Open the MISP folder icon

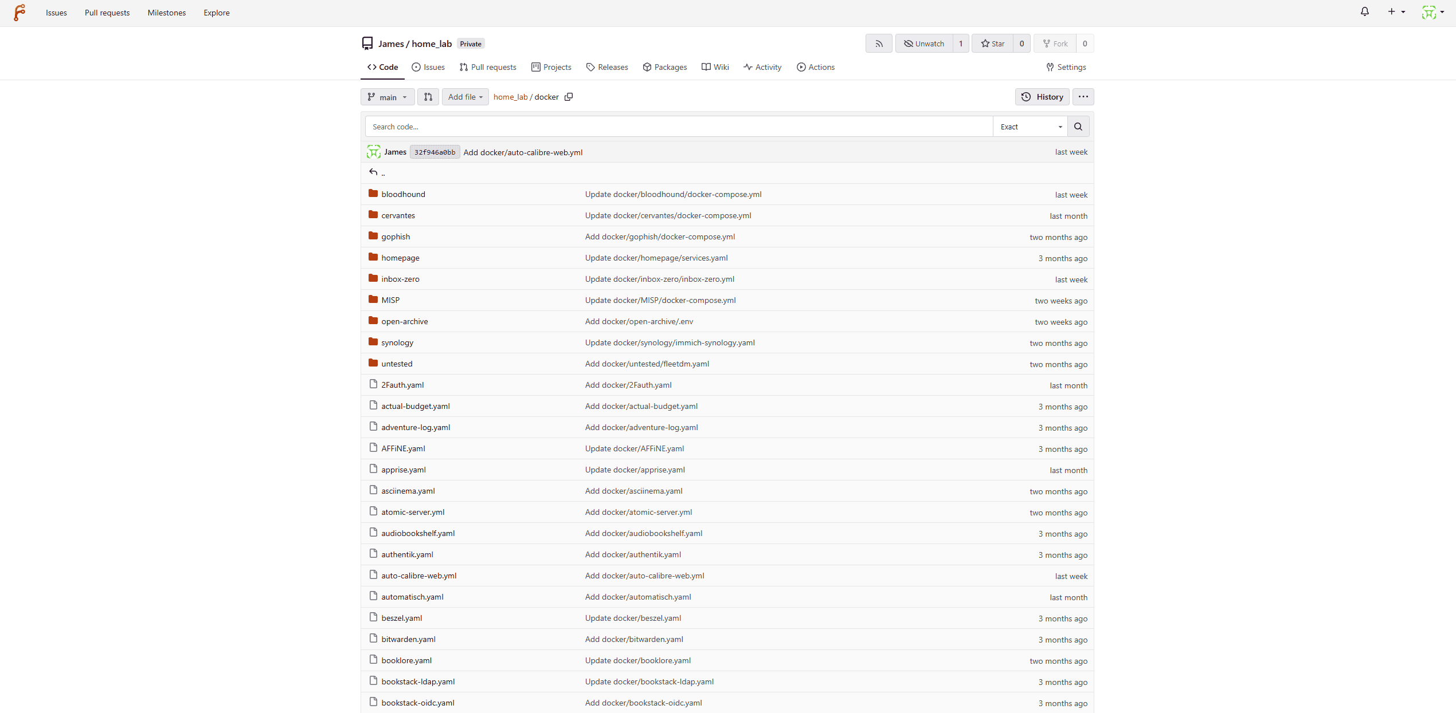373,300
